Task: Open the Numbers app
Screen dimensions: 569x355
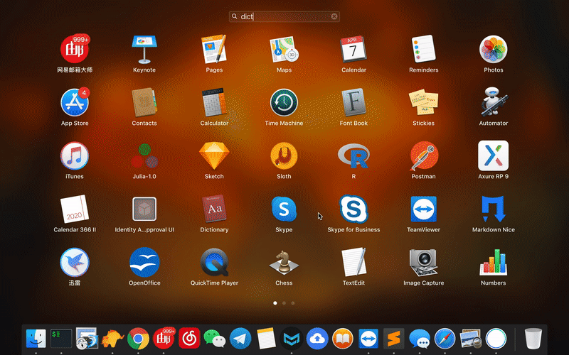Action: point(493,262)
